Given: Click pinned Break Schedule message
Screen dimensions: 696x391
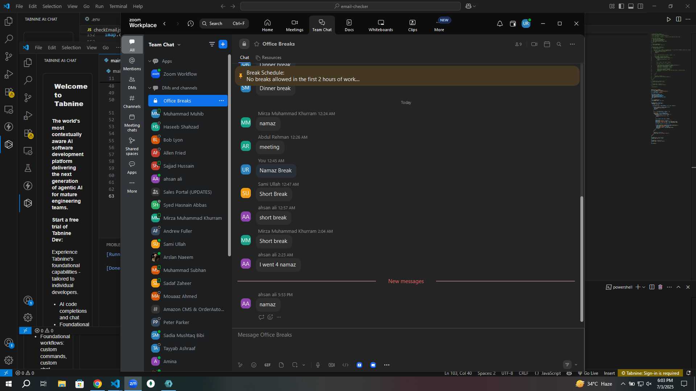Looking at the screenshot, I should pos(407,76).
